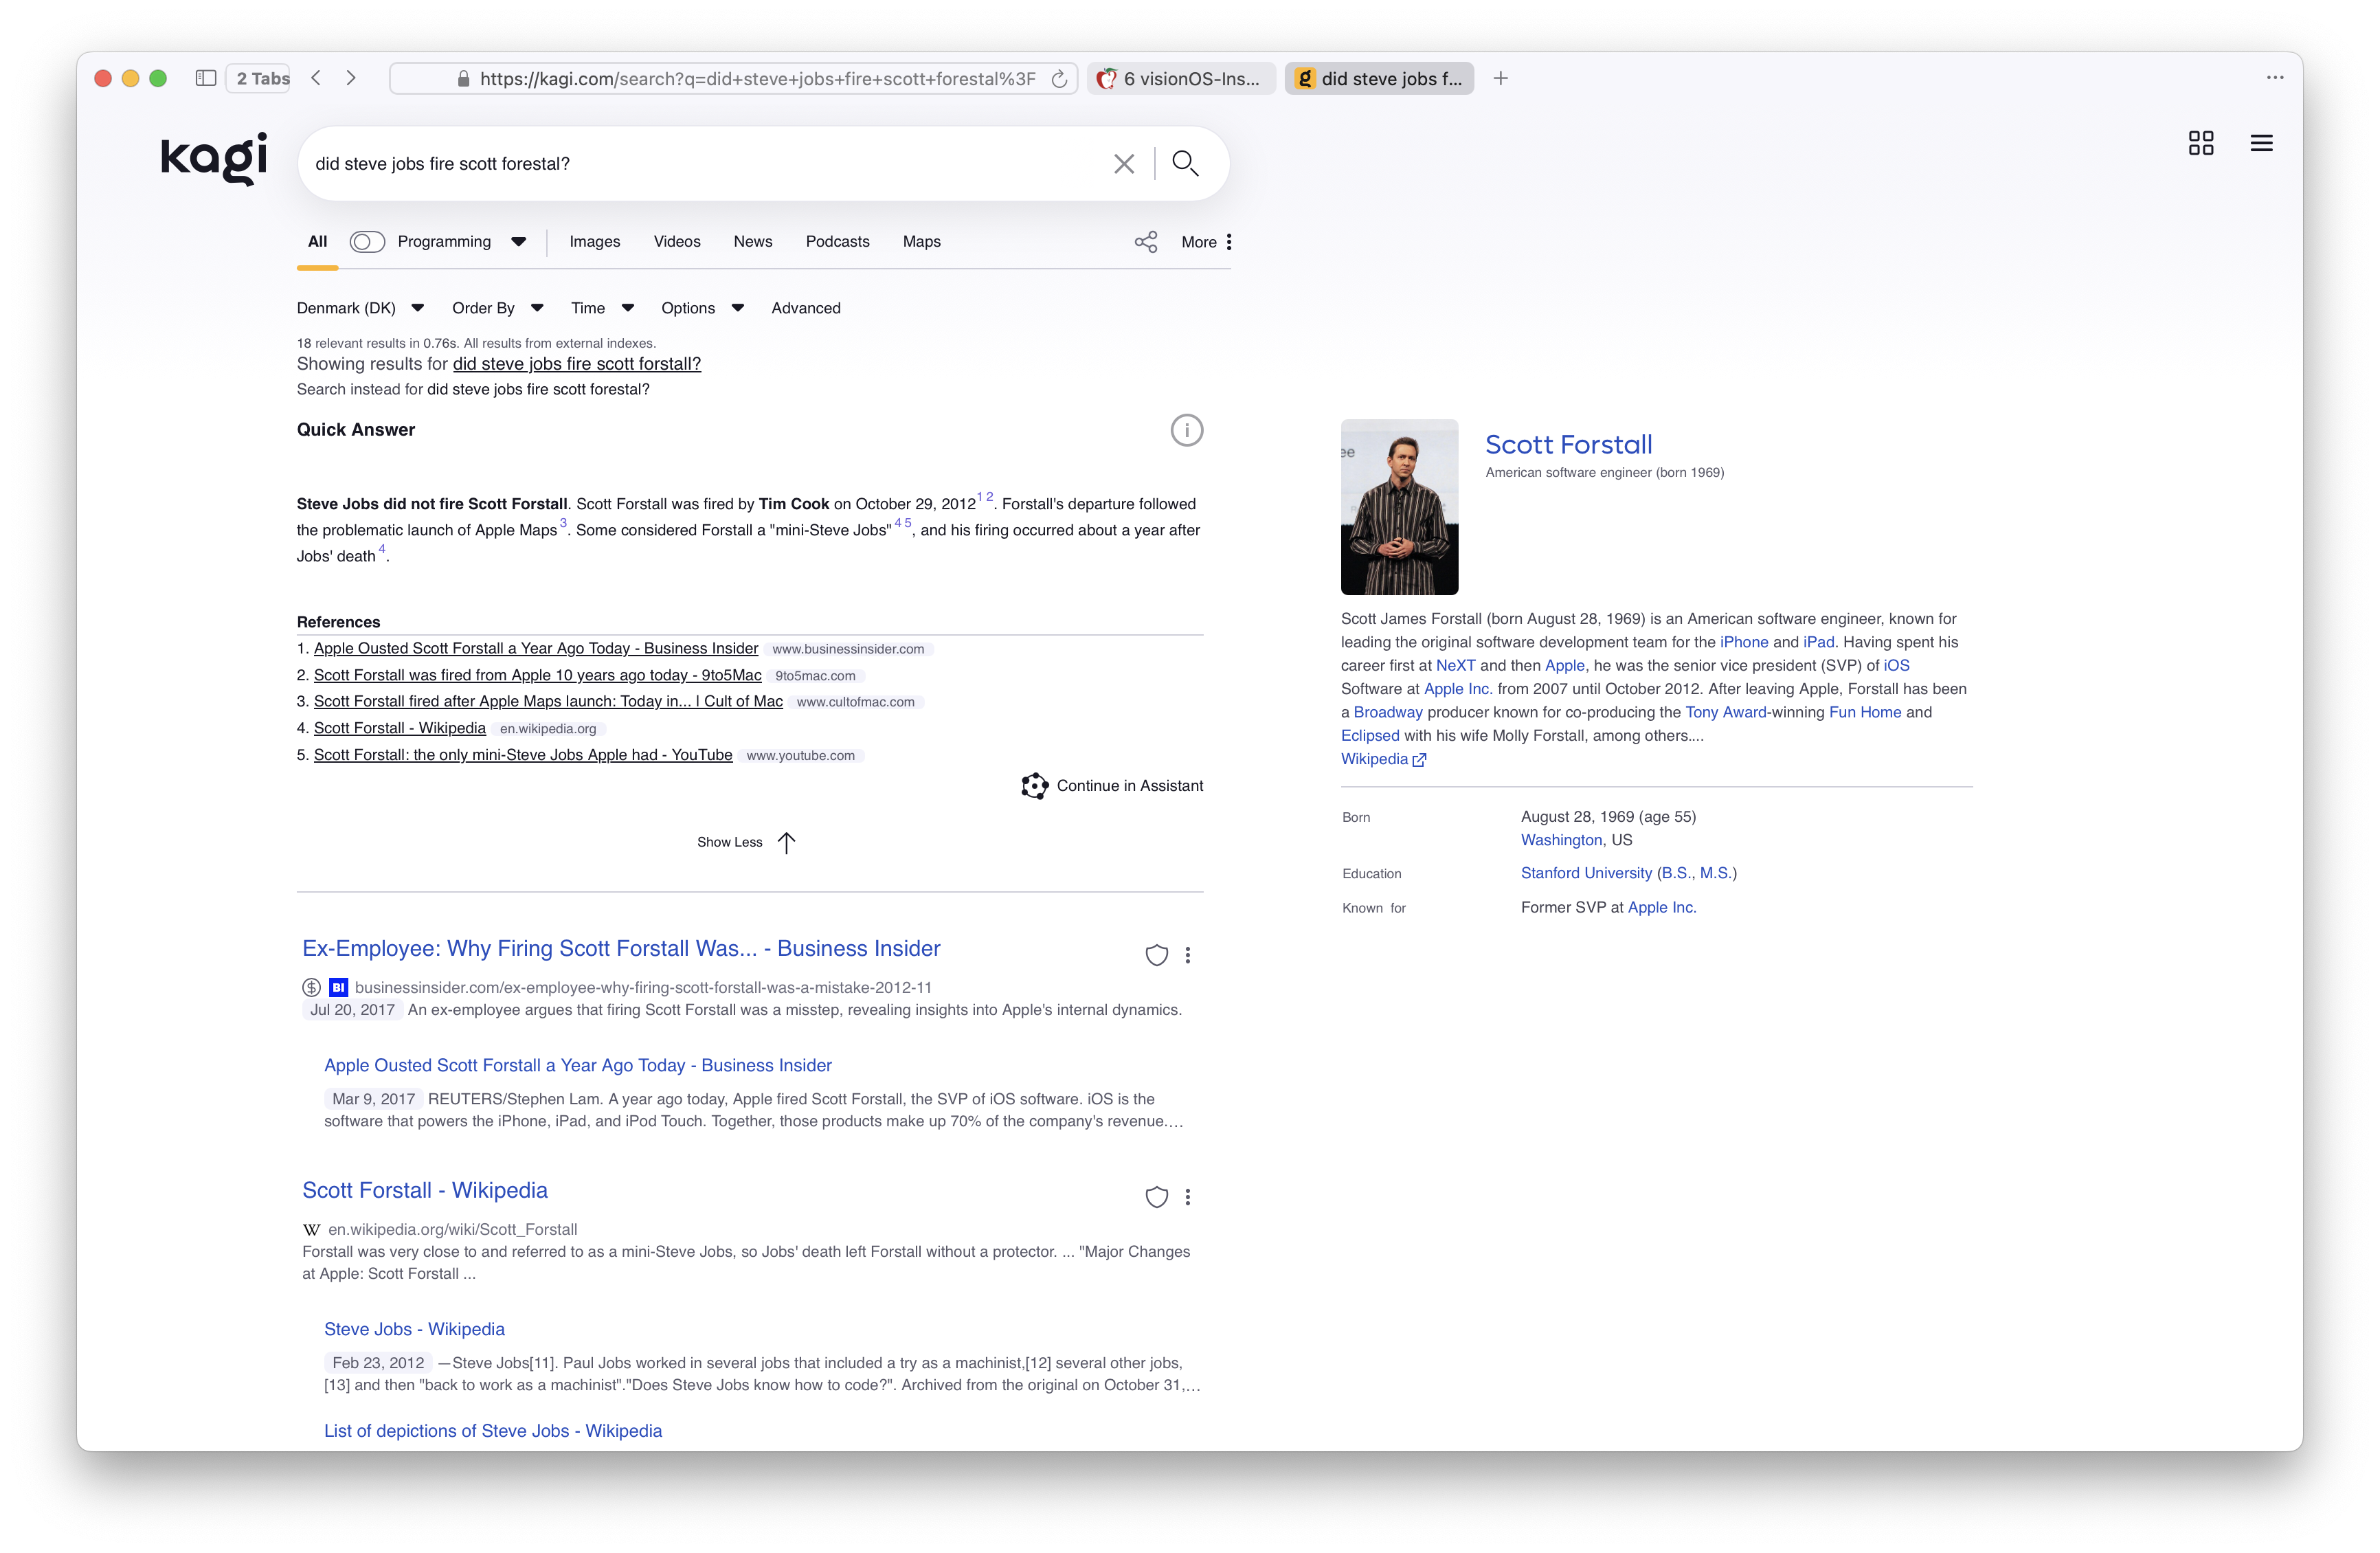Click the shield icon beside Business Insider result
Viewport: 2380px width, 1553px height.
(x=1156, y=955)
